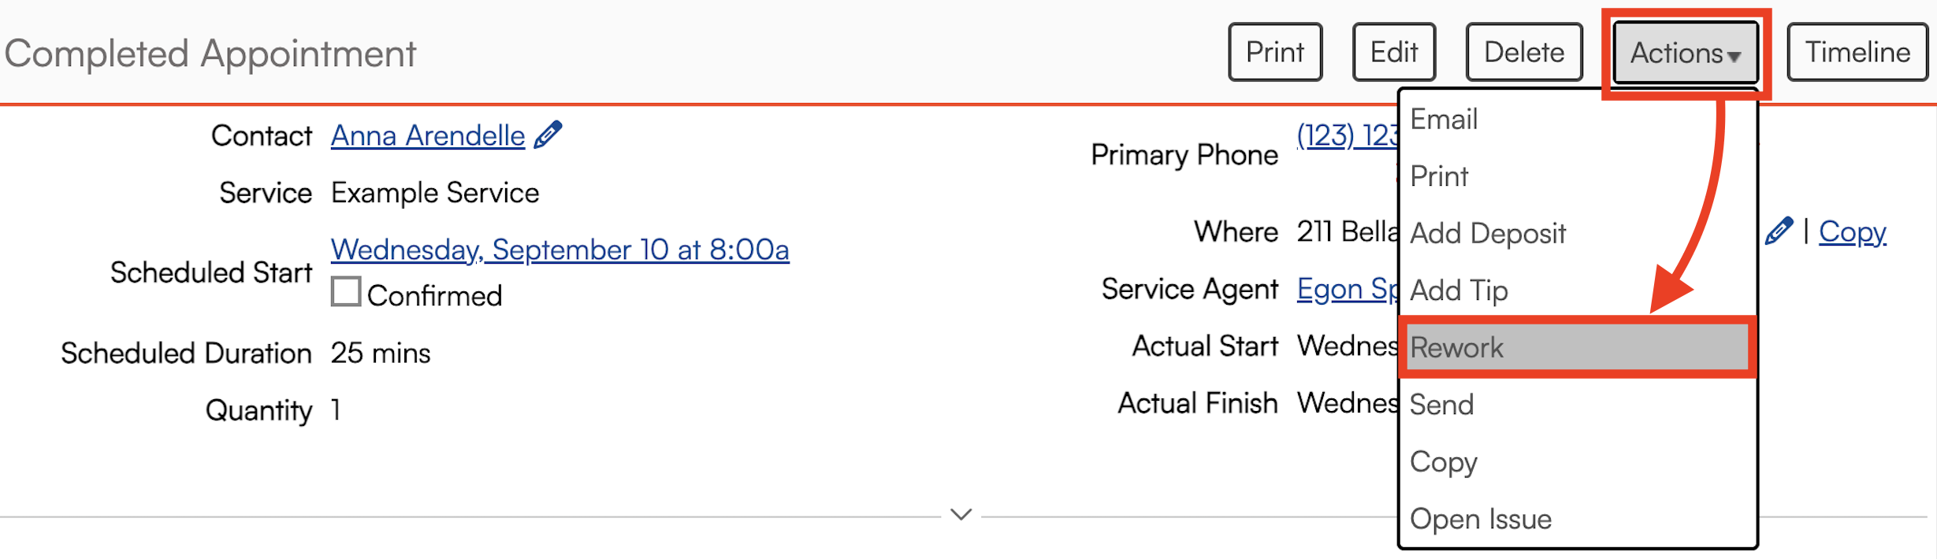Choose Add Tip from the dropdown
This screenshot has height=559, width=1937.
click(x=1459, y=291)
